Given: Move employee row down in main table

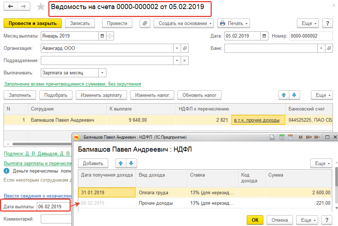Looking at the screenshot, I should click(294, 95).
